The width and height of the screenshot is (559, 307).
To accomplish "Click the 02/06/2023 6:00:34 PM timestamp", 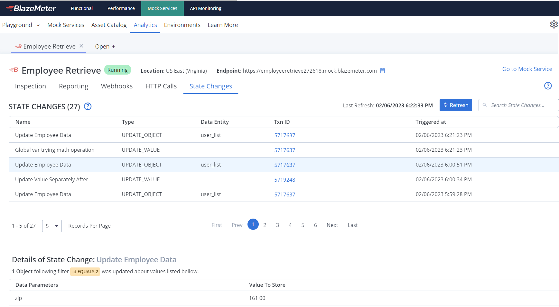I will tap(443, 180).
